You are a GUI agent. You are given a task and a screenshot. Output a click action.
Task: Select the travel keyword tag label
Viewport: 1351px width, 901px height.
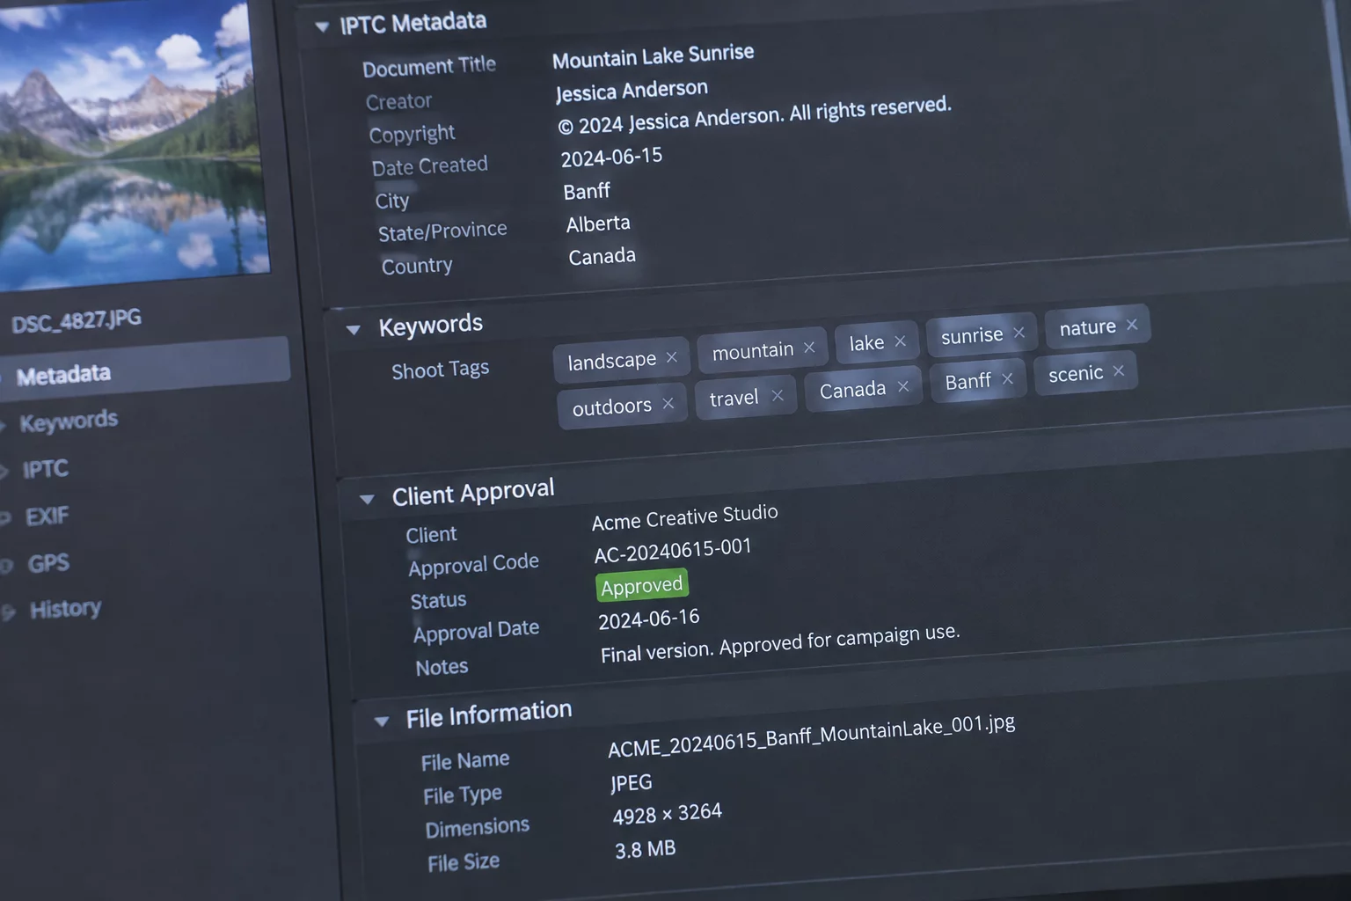[x=734, y=399]
